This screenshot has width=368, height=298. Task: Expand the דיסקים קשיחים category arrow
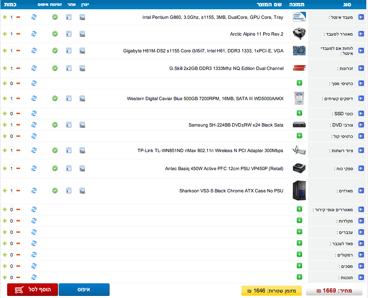tap(361, 98)
